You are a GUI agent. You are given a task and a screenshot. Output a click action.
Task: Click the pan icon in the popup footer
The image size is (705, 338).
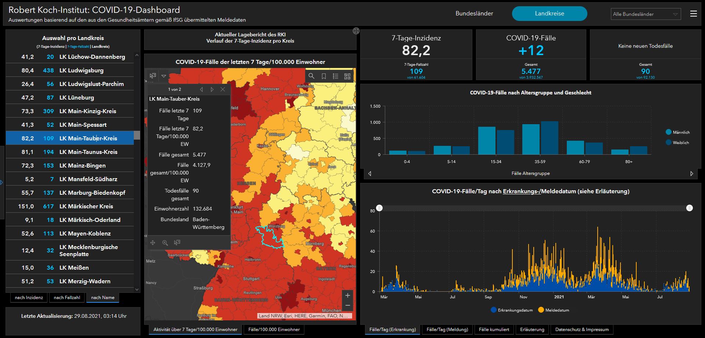(x=153, y=243)
